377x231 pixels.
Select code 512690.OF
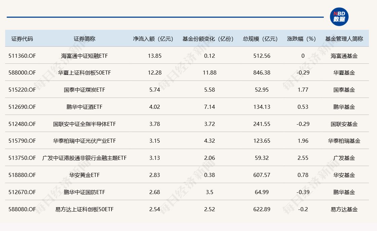coord(22,107)
